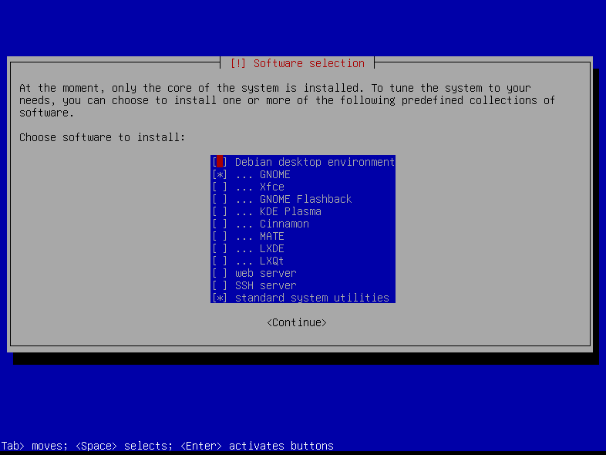606x455 pixels.
Task: Enable the web server checkbox
Action: (220, 273)
